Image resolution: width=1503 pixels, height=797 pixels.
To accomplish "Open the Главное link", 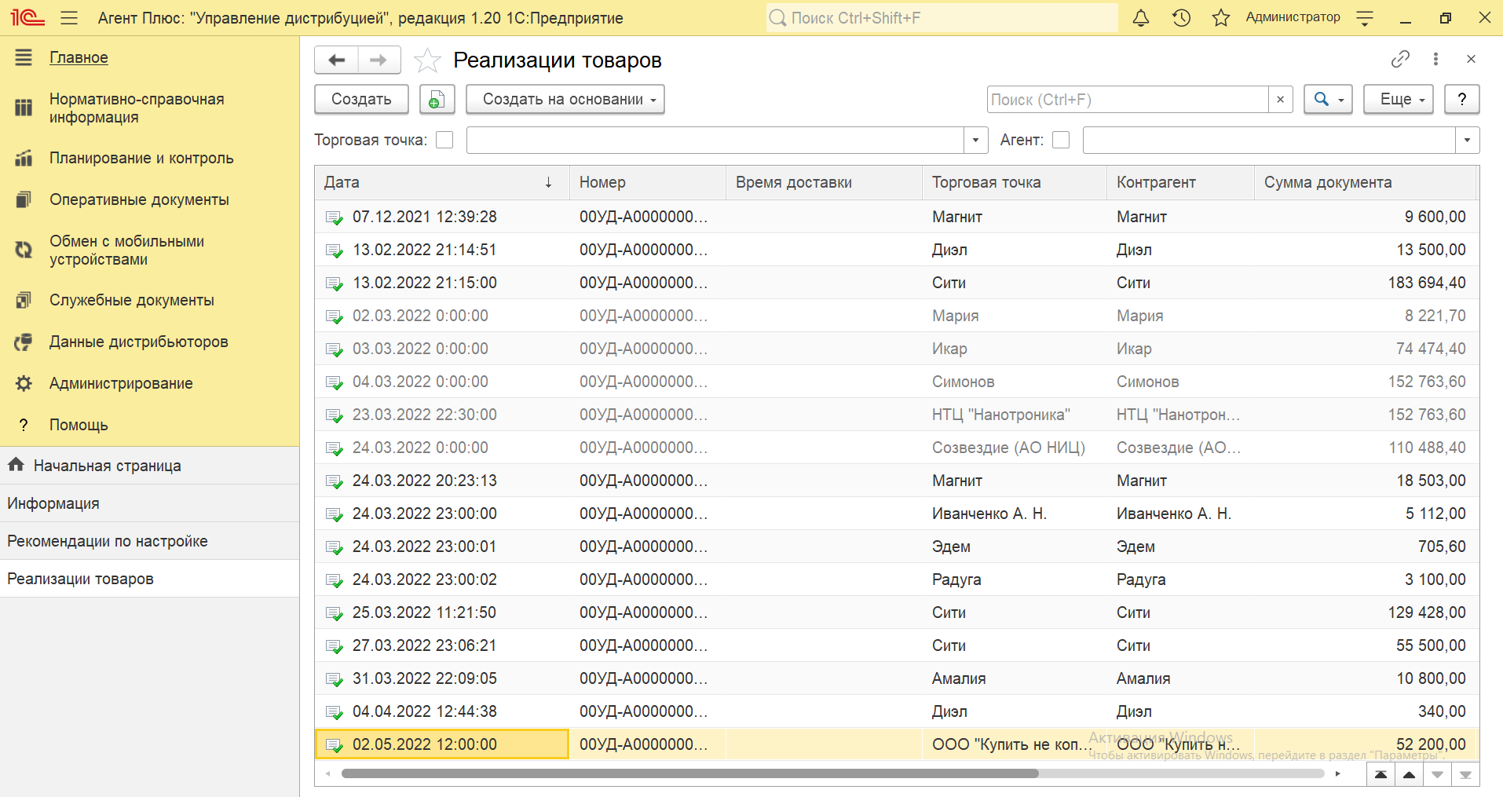I will coord(79,57).
